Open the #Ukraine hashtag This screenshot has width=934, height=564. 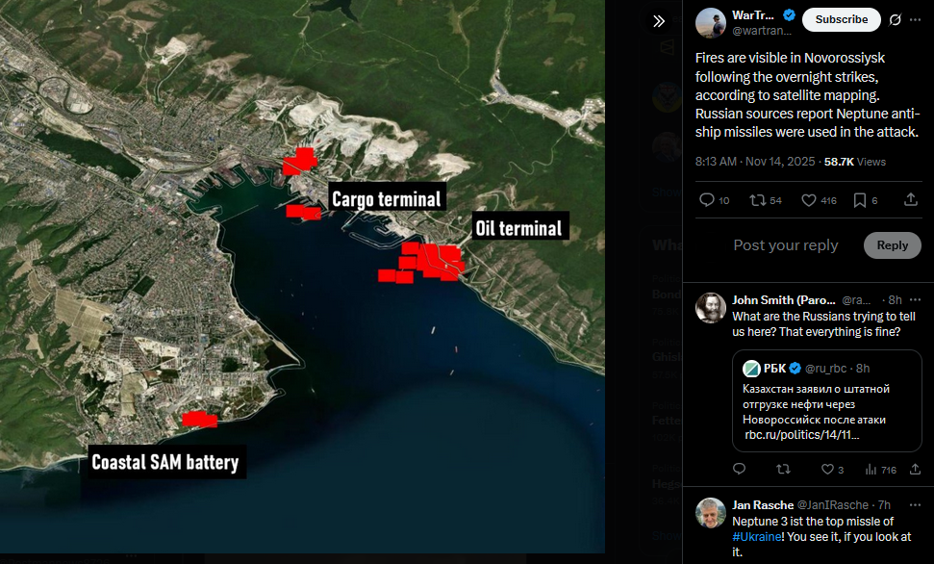756,537
